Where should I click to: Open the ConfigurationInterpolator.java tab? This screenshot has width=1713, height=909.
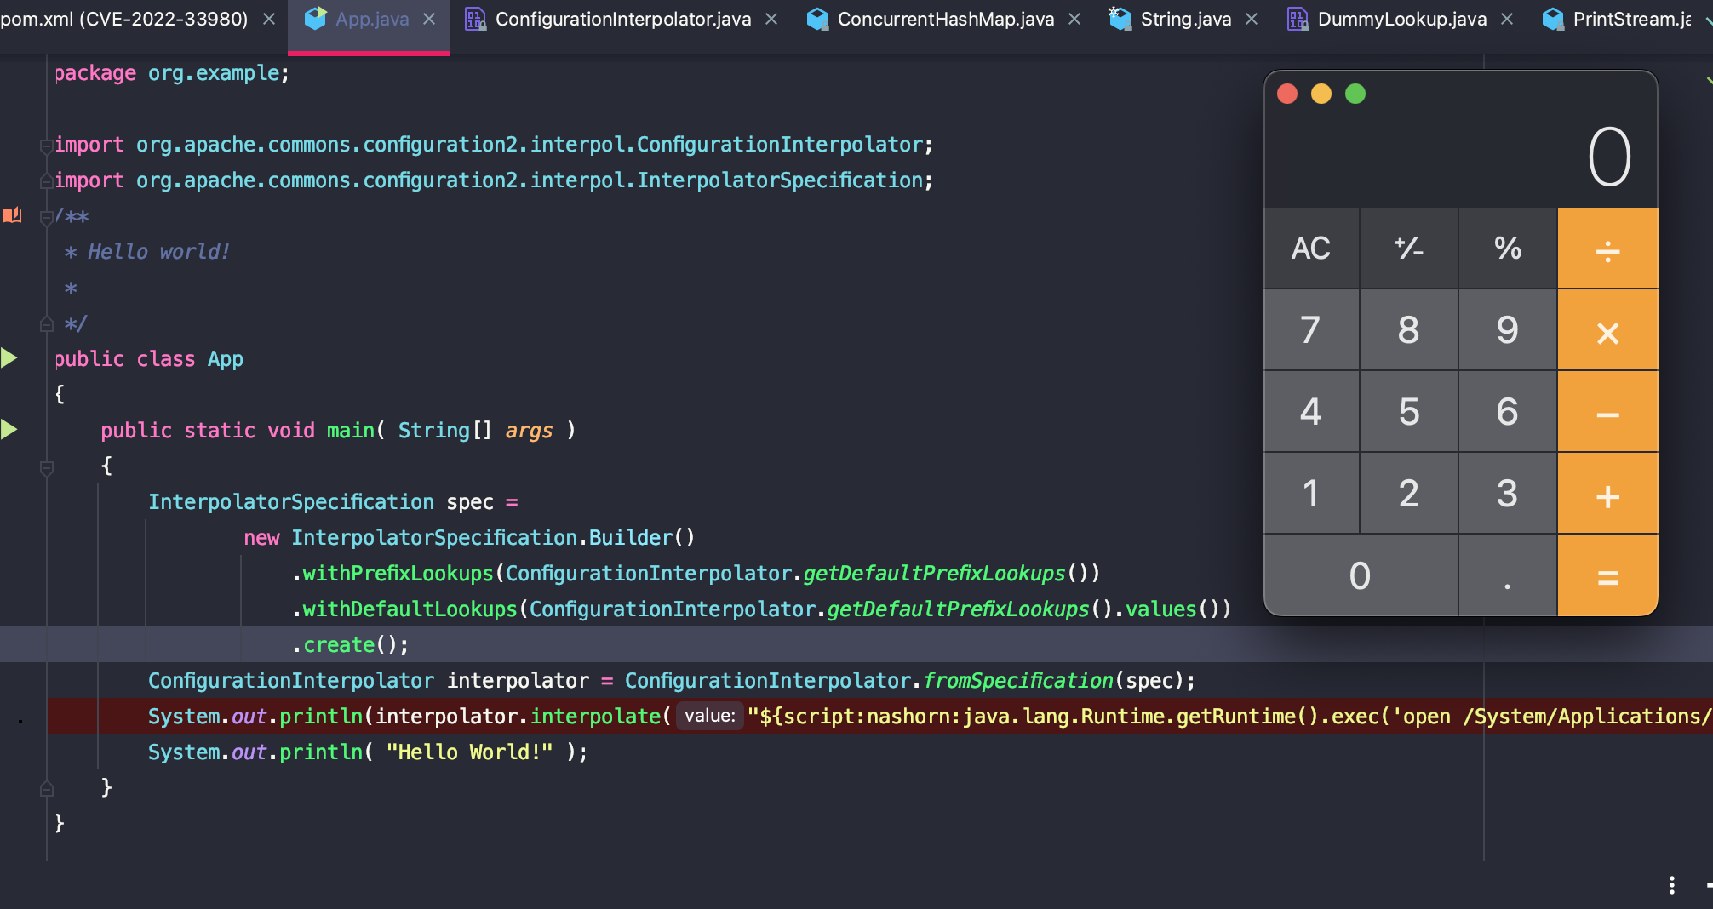click(623, 19)
